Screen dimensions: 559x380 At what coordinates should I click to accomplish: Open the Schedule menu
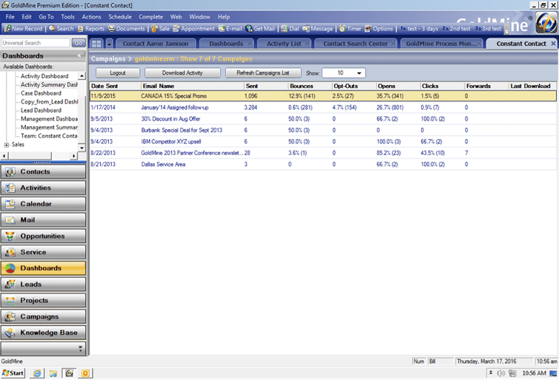pos(120,17)
